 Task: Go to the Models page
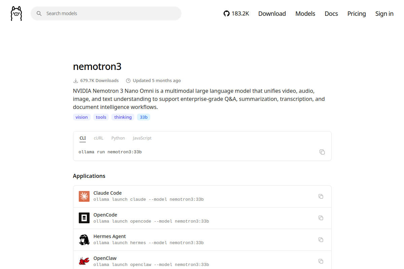(305, 13)
